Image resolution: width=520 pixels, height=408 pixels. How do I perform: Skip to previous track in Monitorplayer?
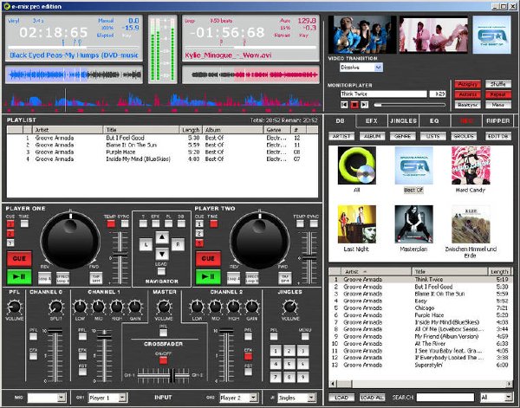pos(344,105)
